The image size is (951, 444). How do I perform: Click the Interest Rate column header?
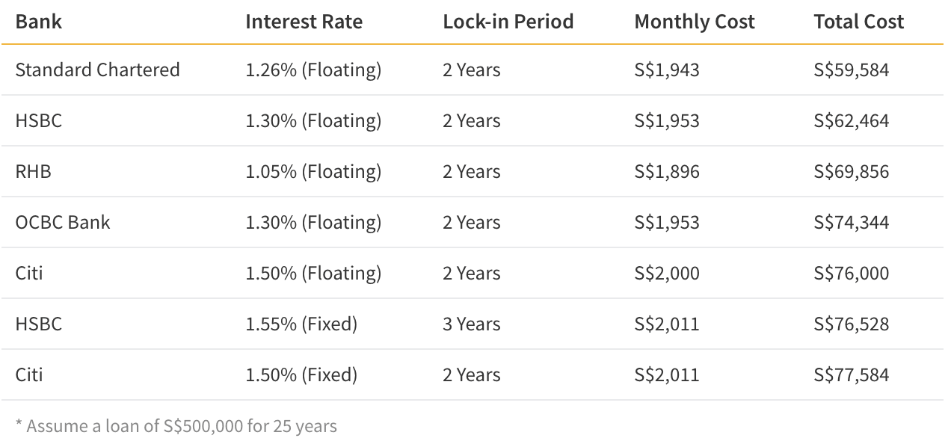(304, 22)
